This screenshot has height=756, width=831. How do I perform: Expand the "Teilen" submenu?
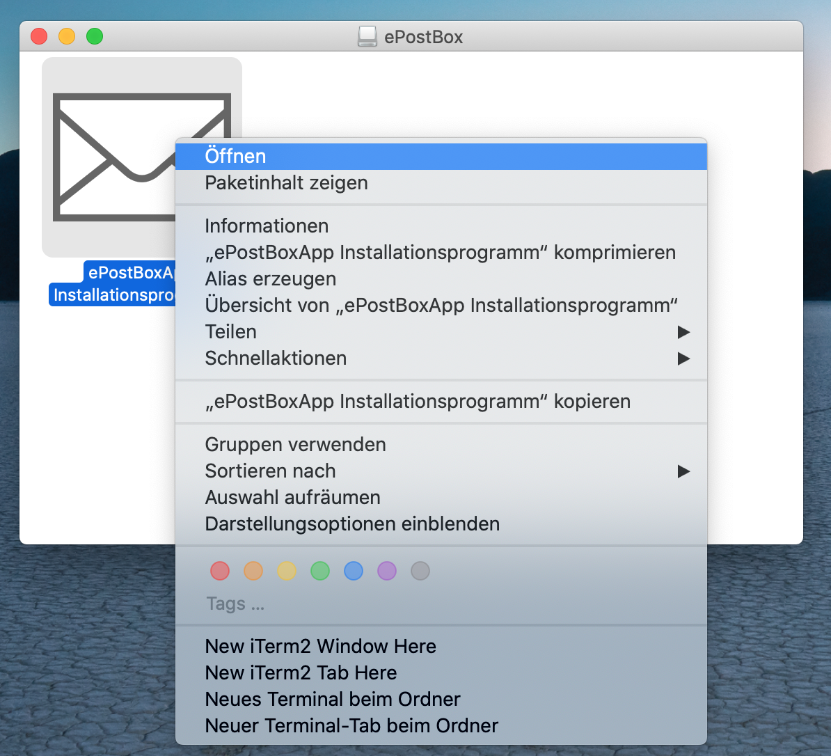click(x=230, y=332)
